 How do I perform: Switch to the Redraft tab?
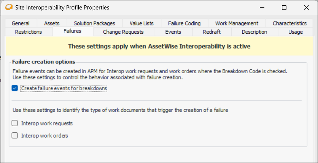[212, 32]
